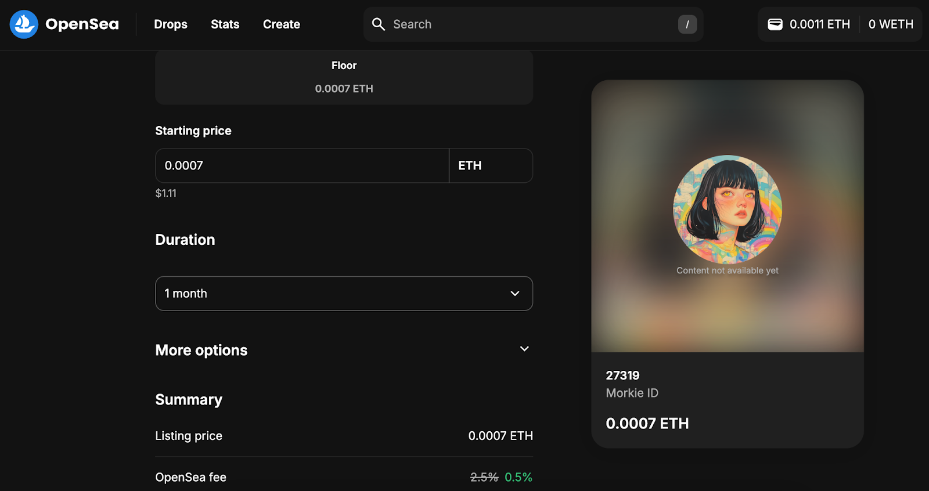Go to the Stats page
The image size is (929, 491).
click(x=225, y=24)
